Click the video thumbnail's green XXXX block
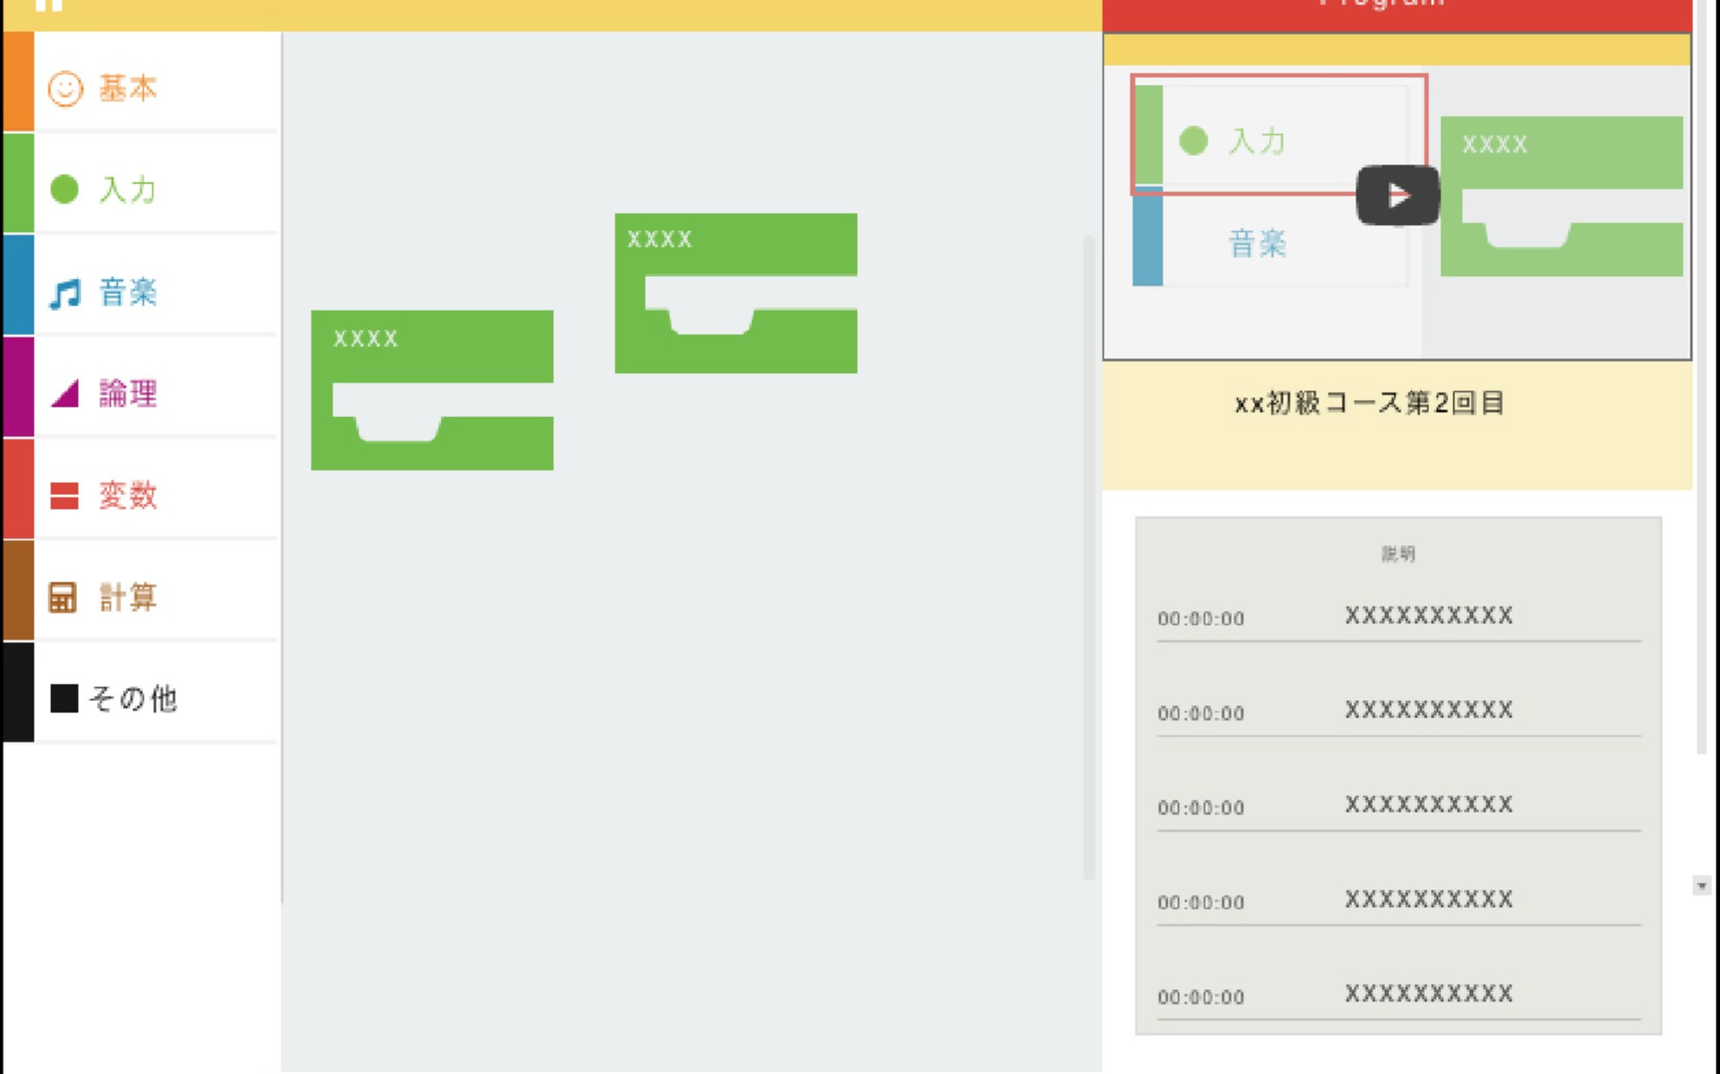Image resolution: width=1720 pixels, height=1074 pixels. [1561, 196]
